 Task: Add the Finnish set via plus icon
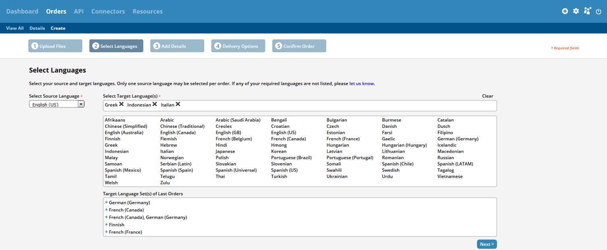tap(106, 225)
